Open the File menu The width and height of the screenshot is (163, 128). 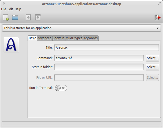coord(4,9)
